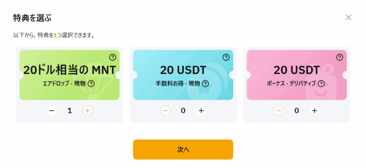Decrease MNT airdrop quantity with minus
The height and width of the screenshot is (168, 366).
(52, 110)
